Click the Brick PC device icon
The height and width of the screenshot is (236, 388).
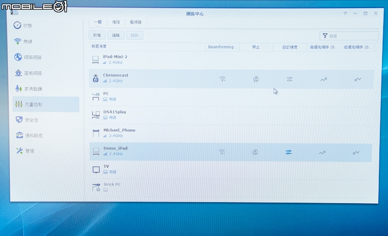96,188
